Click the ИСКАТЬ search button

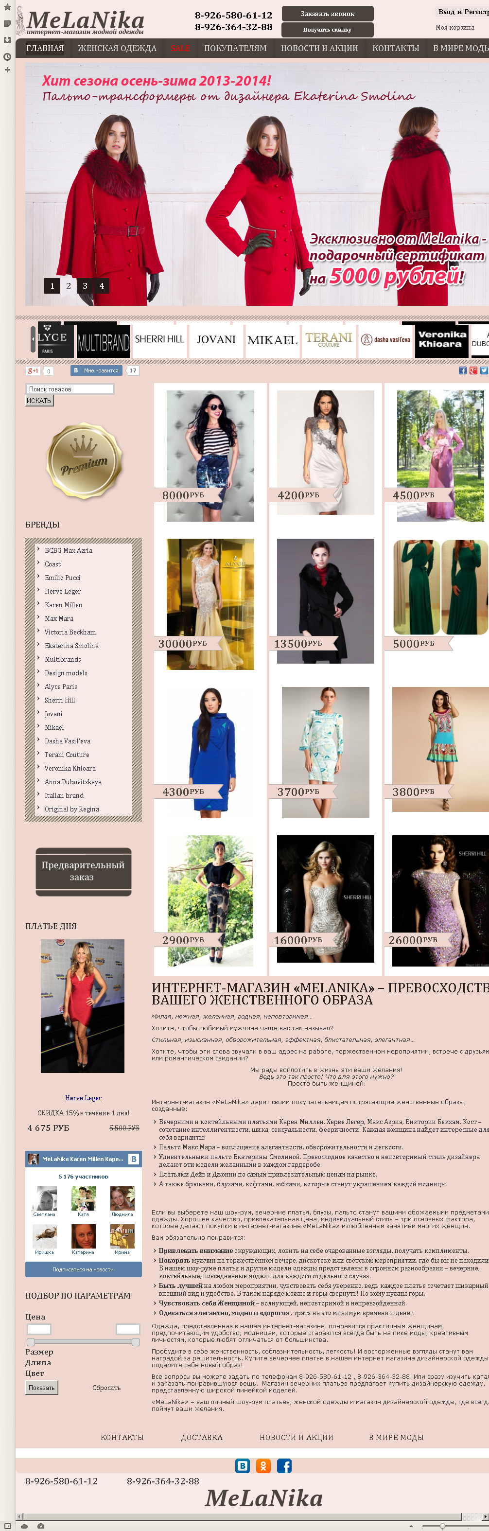tap(39, 401)
